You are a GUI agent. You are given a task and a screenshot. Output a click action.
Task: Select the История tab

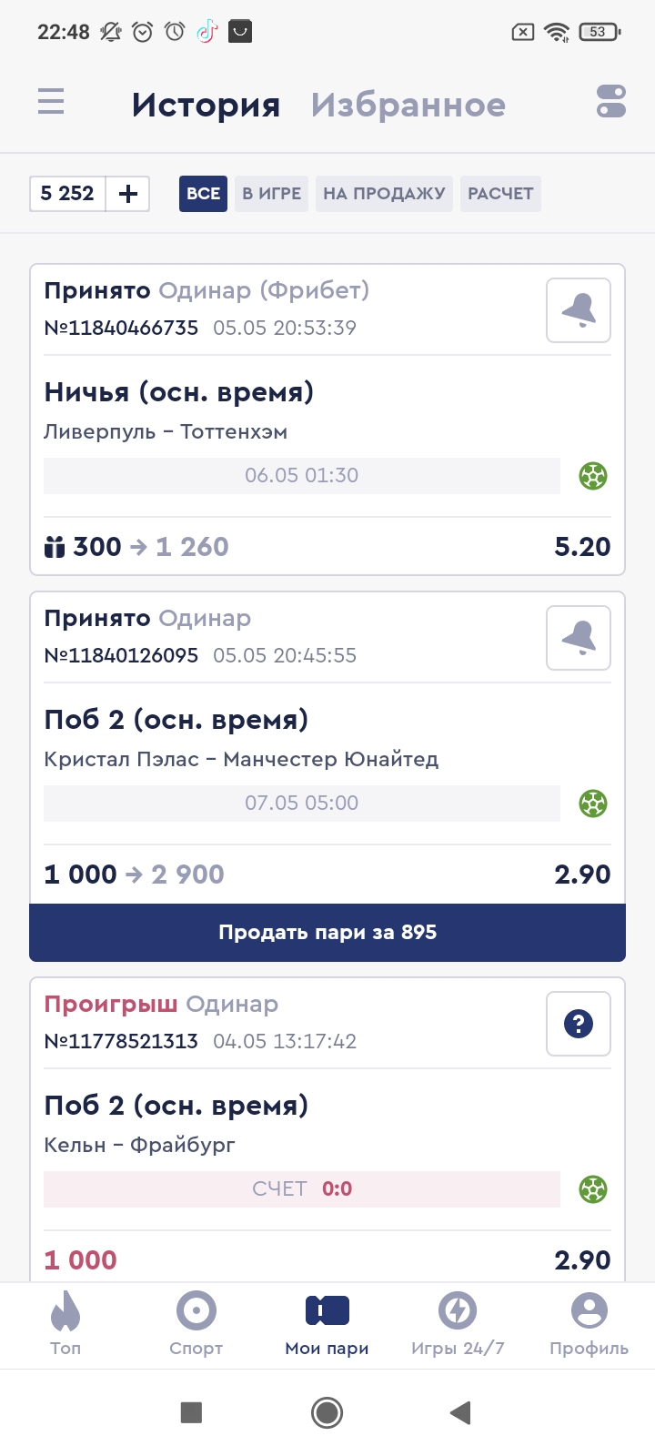point(206,106)
